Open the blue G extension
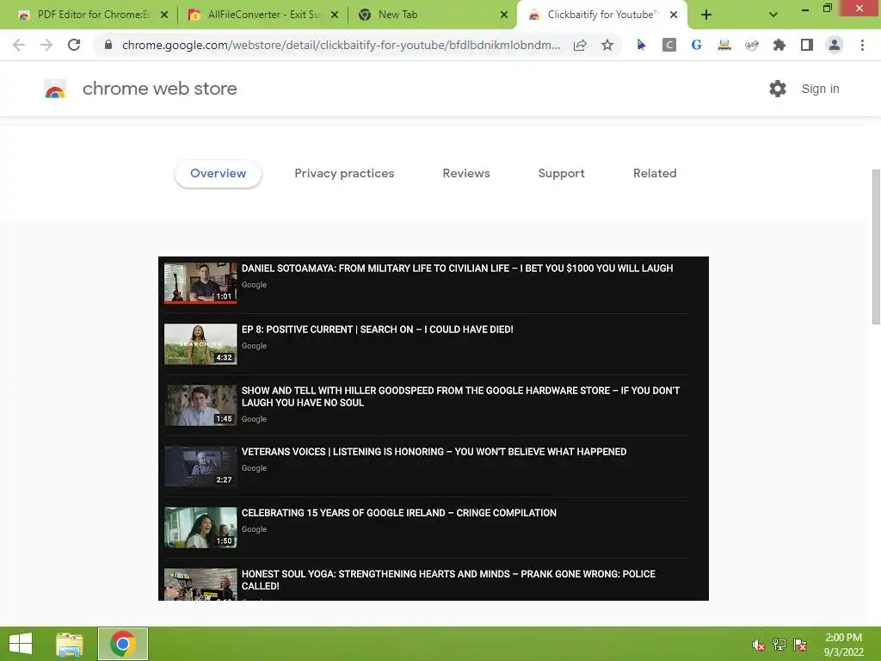This screenshot has height=661, width=881. [x=696, y=45]
